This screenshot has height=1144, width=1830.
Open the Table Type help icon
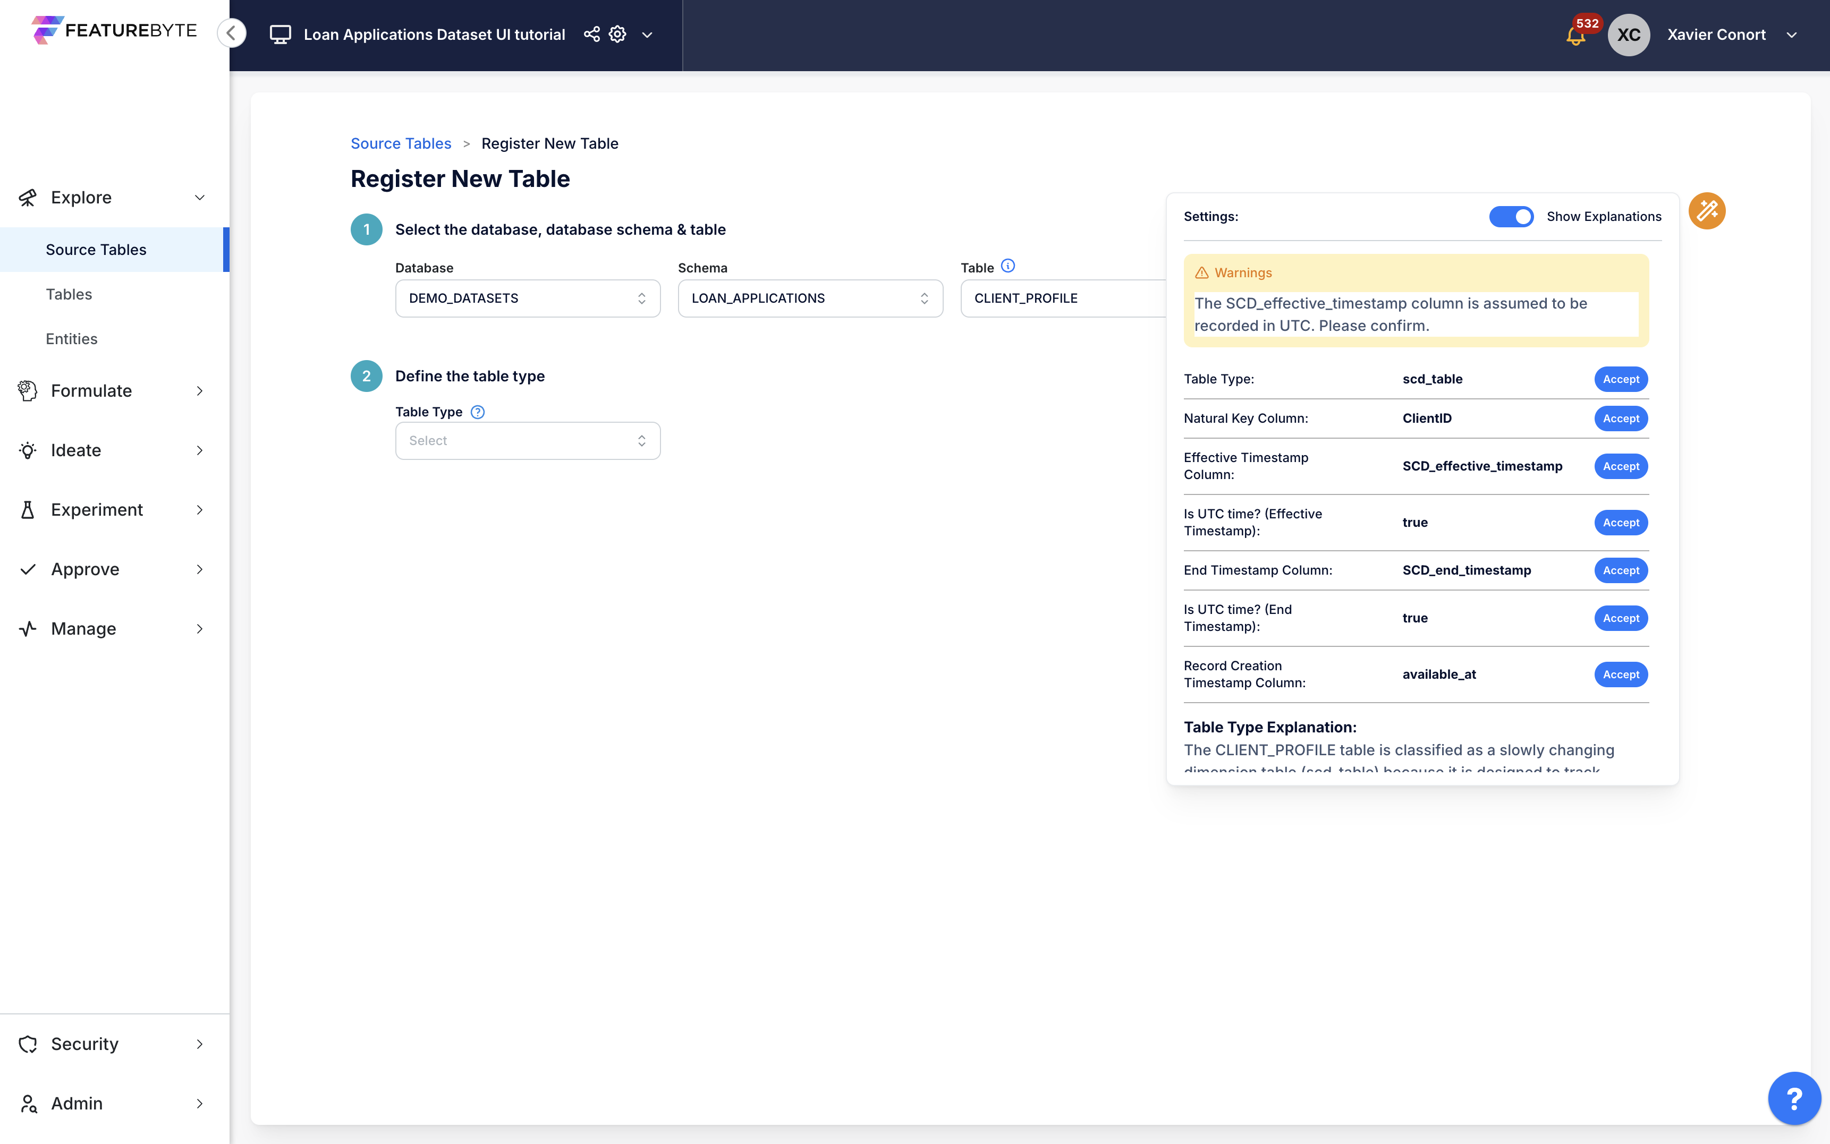click(x=478, y=412)
